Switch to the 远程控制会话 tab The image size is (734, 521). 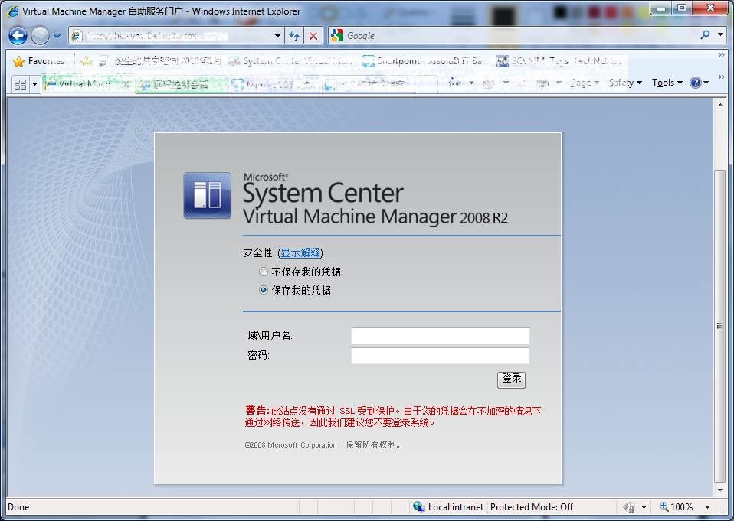point(181,85)
